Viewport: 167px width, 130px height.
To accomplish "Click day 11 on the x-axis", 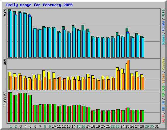I will (x=59, y=126).
